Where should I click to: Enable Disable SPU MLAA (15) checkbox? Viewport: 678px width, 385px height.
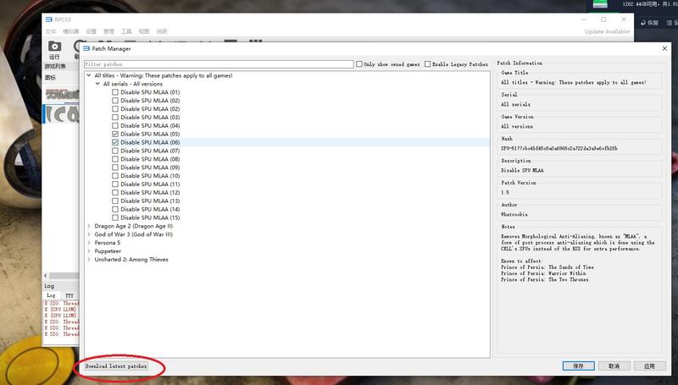(x=115, y=217)
